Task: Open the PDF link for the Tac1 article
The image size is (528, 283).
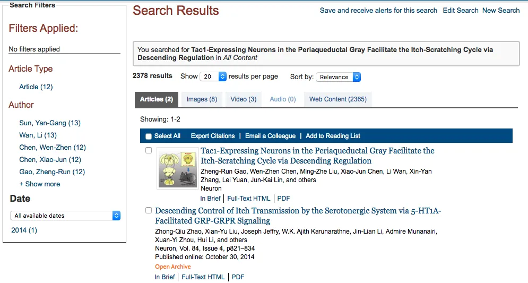Action: click(x=283, y=199)
